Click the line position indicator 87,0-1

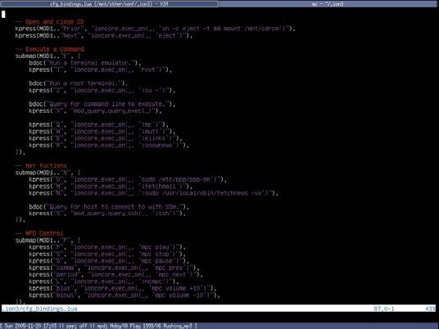[384, 309]
